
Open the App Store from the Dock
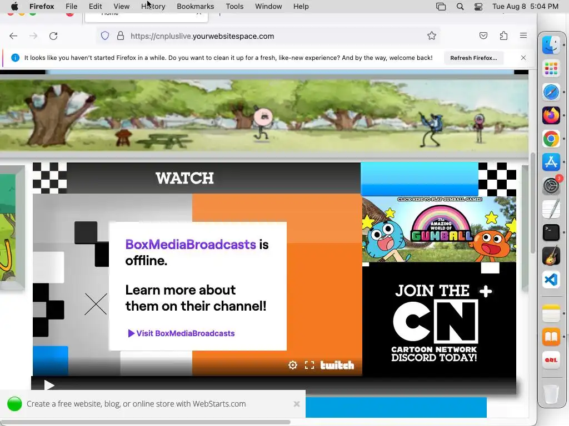point(551,162)
